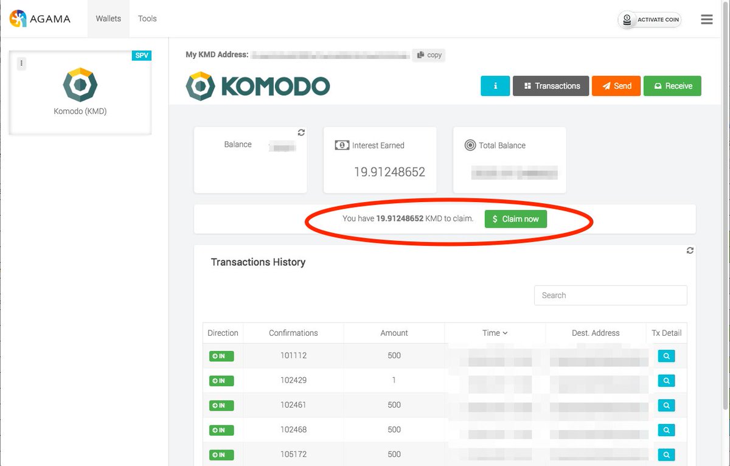Select the amount 1 cell
This screenshot has width=730, height=466.
(394, 381)
